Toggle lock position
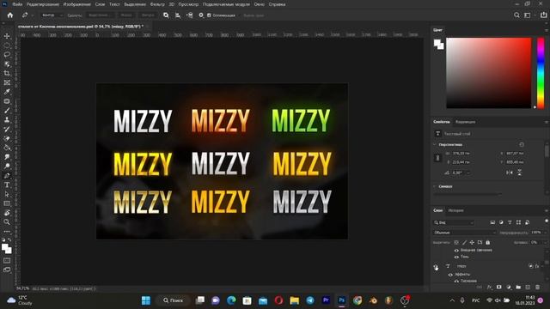Image resolution: width=550 pixels, height=309 pixels. point(472,242)
